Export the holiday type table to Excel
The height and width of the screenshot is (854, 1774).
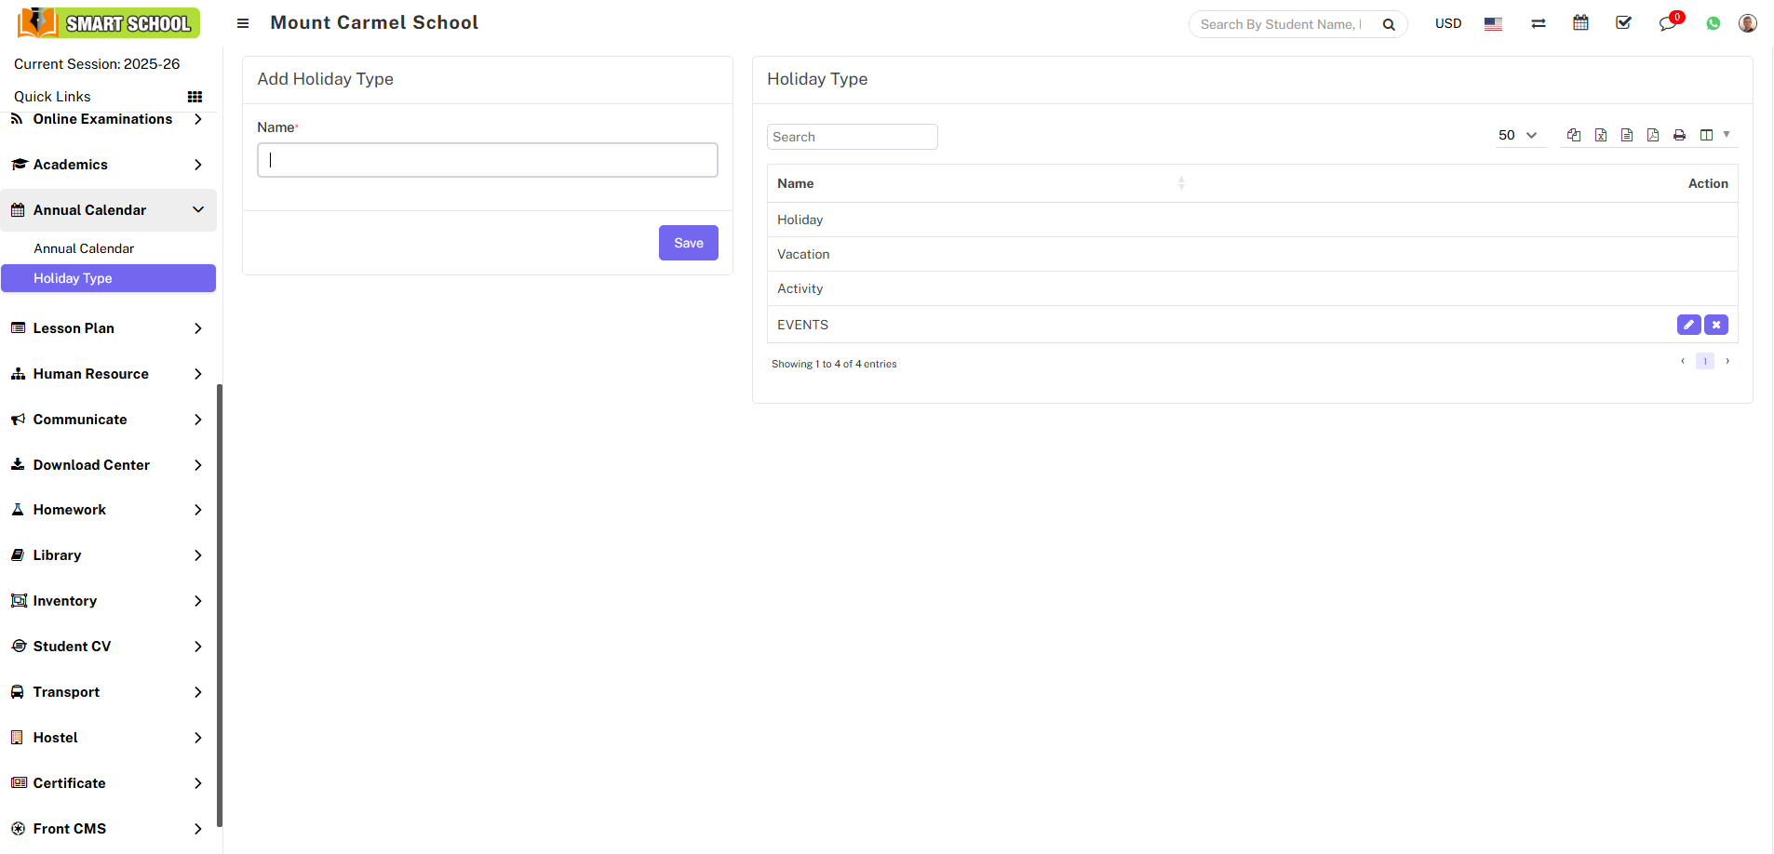(1601, 136)
